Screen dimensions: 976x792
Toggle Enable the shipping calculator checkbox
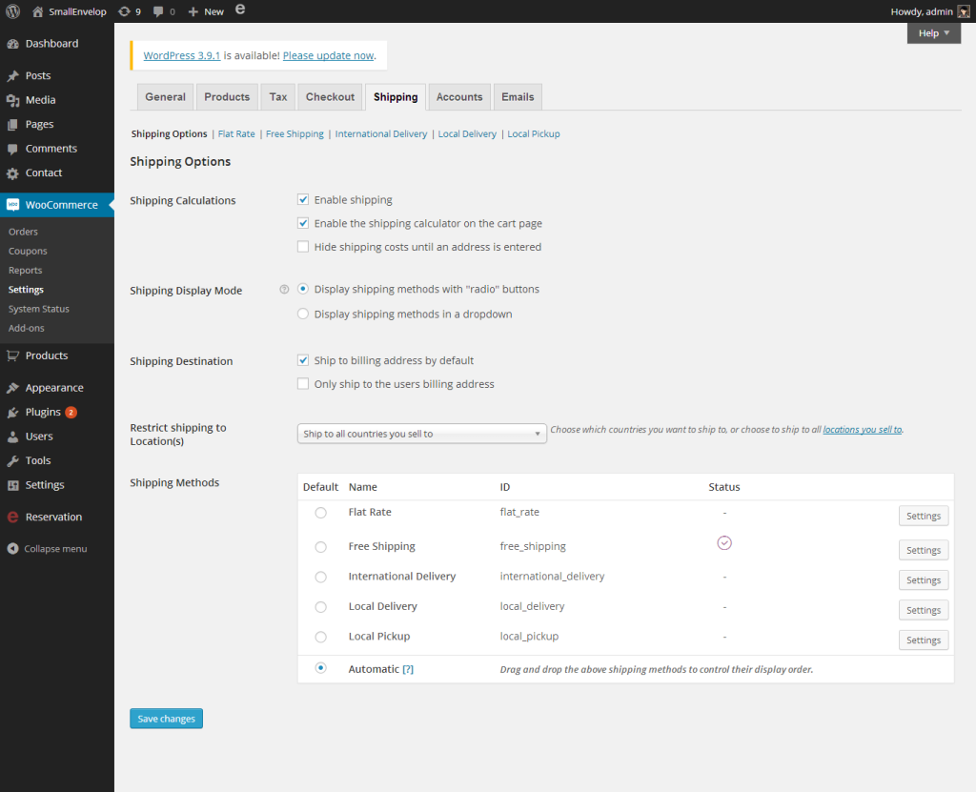coord(303,223)
